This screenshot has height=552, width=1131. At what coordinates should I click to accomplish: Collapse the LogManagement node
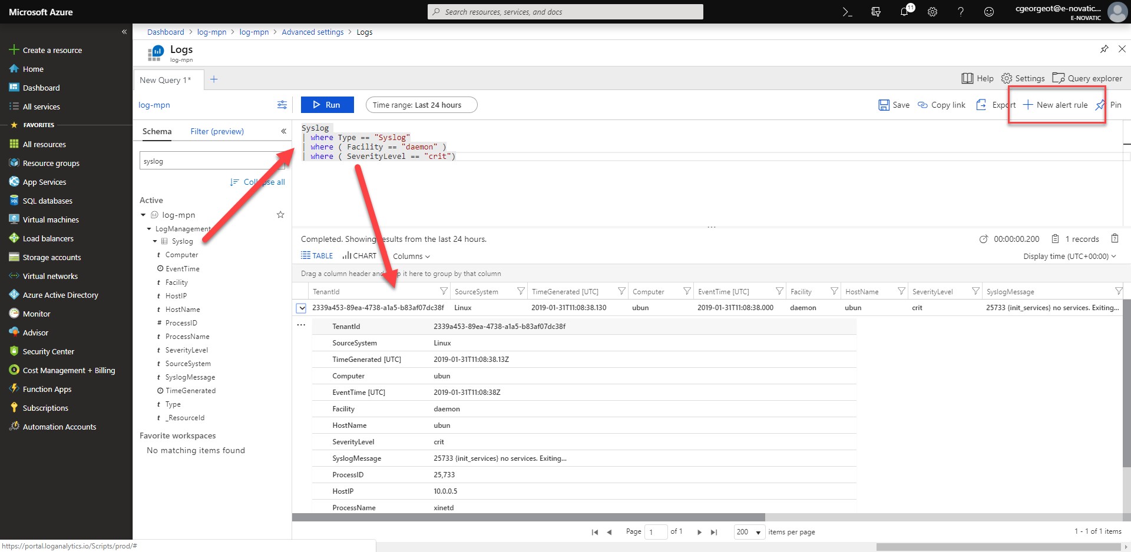pyautogui.click(x=149, y=229)
